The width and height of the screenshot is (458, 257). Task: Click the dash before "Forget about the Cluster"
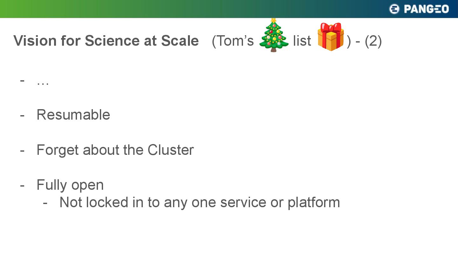point(22,150)
